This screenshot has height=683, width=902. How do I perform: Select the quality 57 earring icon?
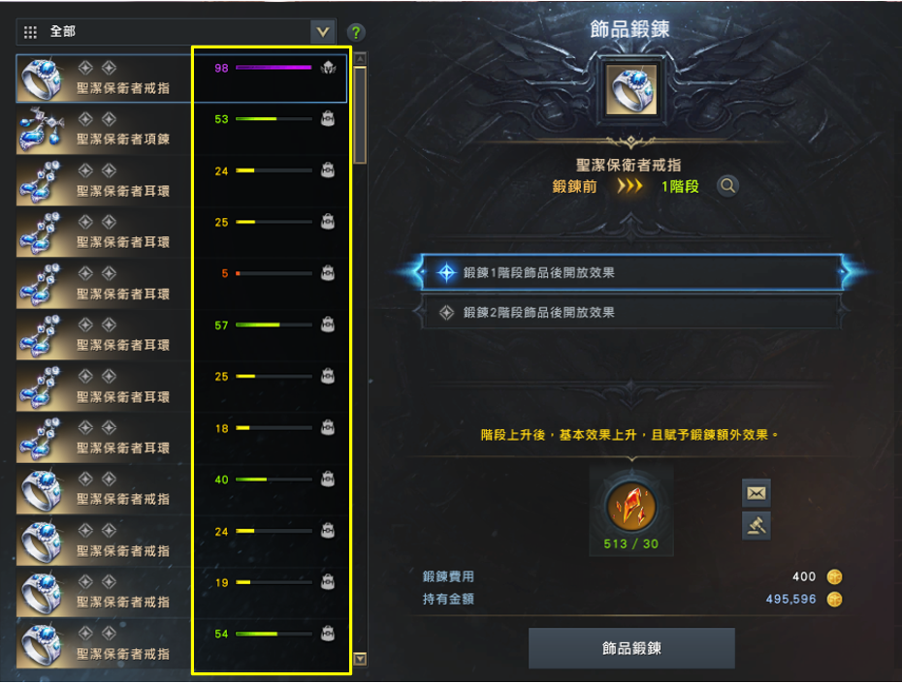40,335
